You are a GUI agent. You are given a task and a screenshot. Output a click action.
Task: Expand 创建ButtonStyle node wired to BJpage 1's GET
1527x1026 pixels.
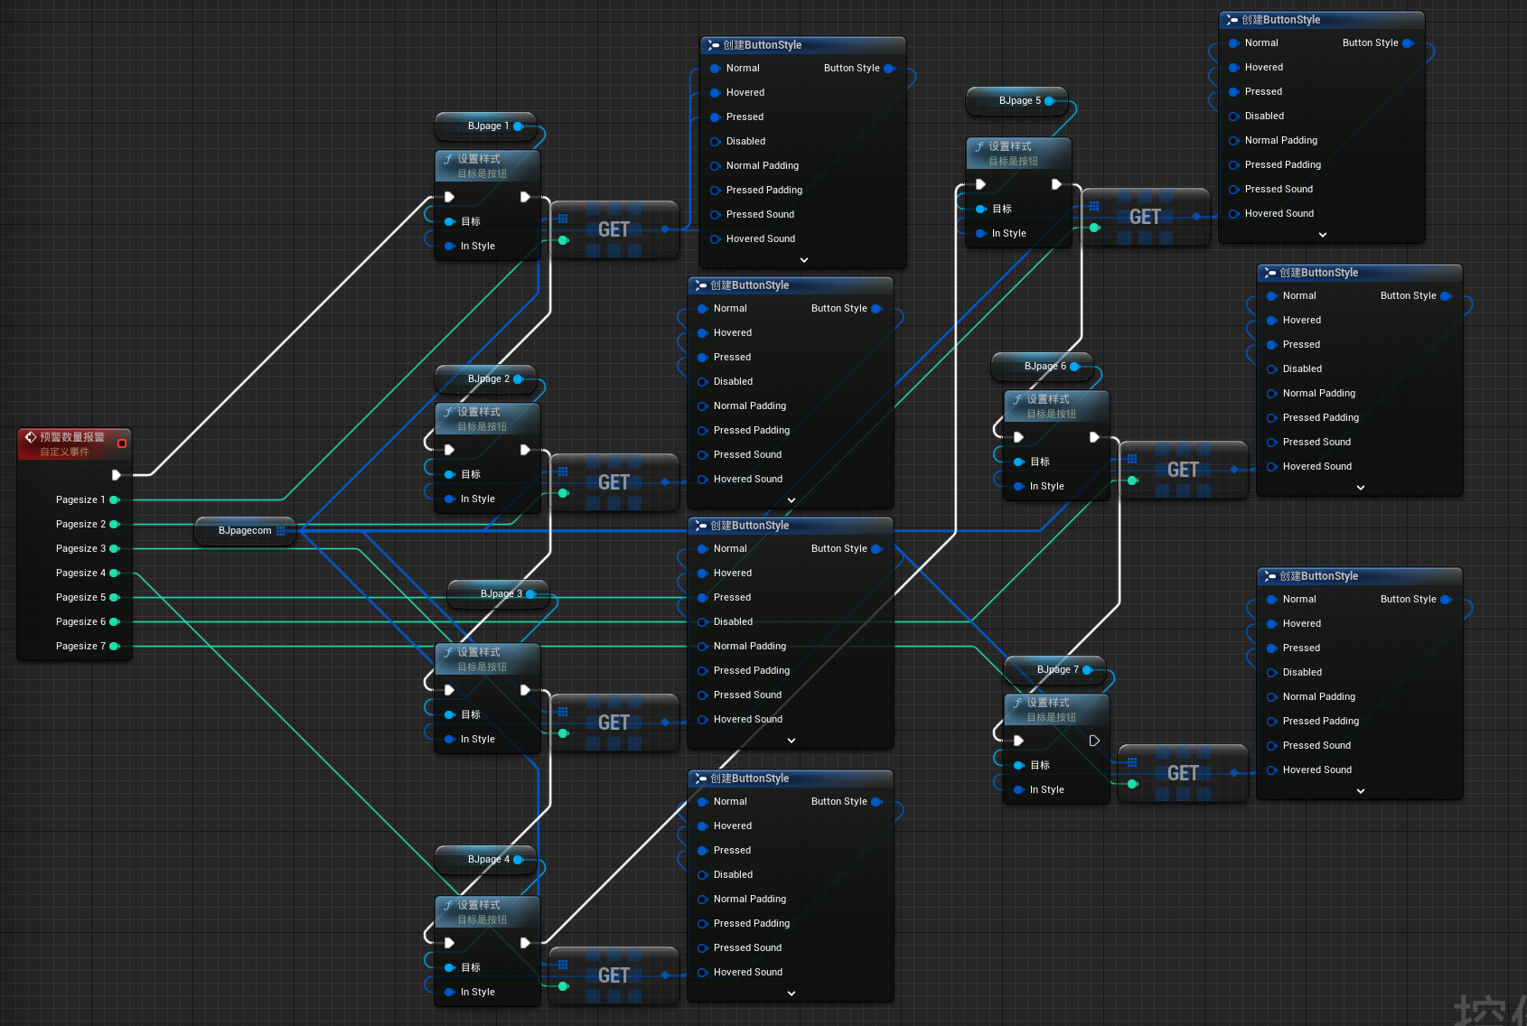click(x=804, y=260)
